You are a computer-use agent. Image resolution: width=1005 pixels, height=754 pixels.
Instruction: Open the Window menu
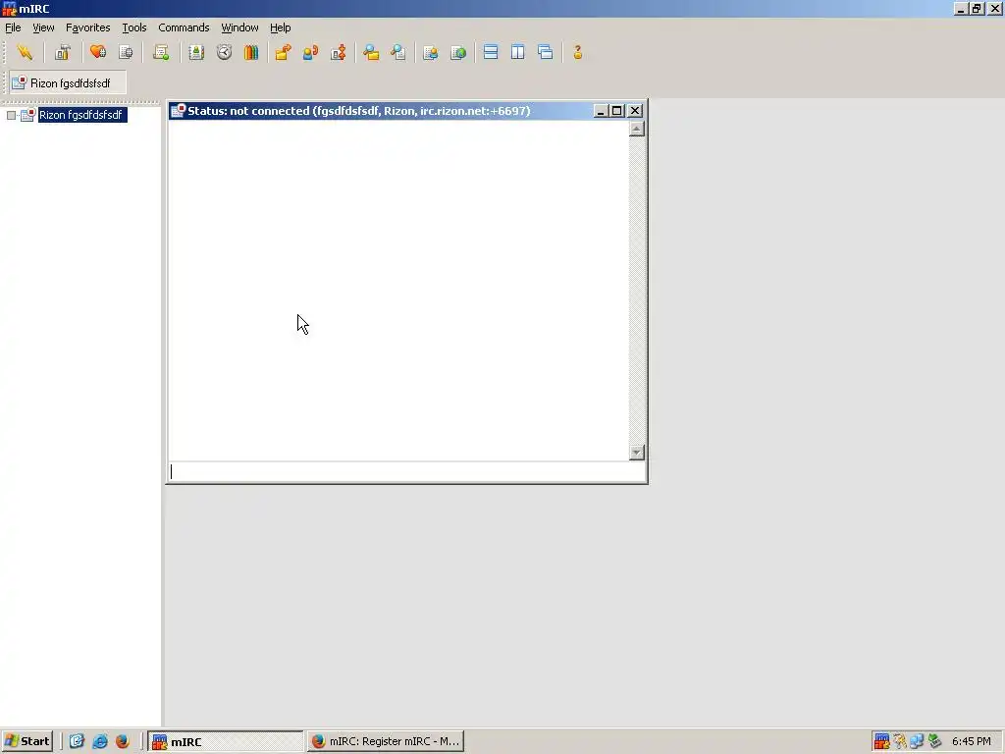click(x=239, y=27)
